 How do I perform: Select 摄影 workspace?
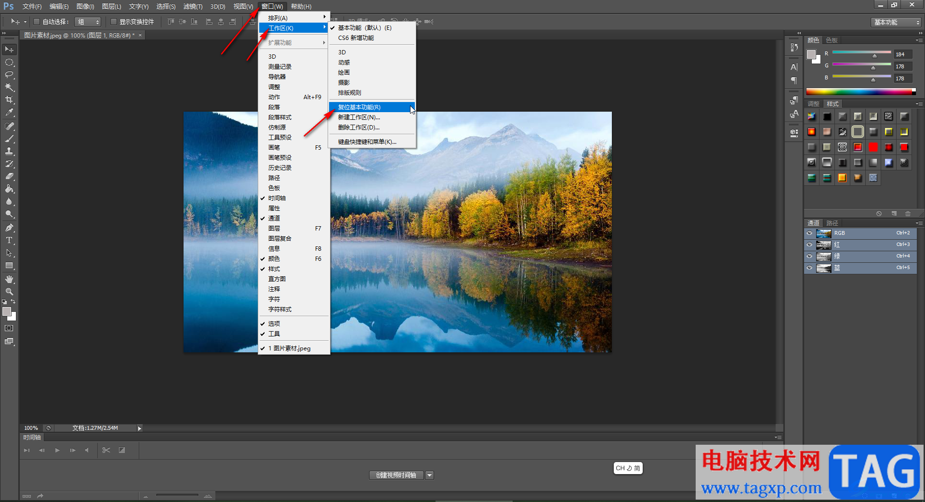click(371, 83)
